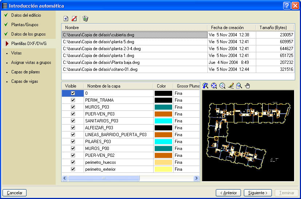
Task: Toggle visibility checkbox for MUROS_P03 layer
Action: 73,107
